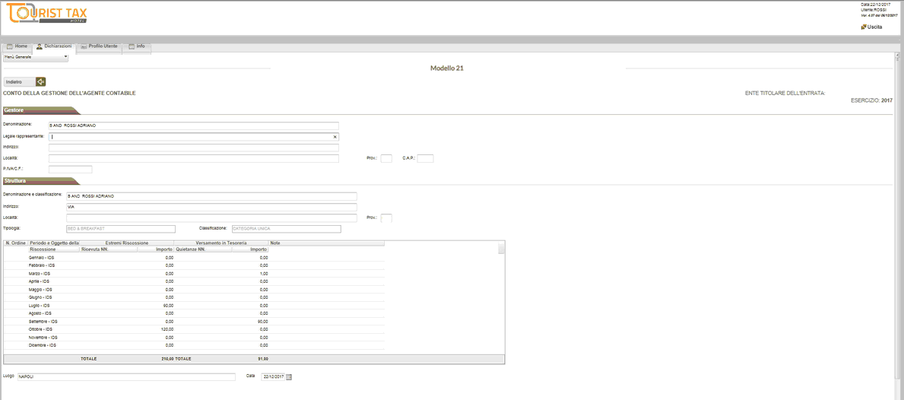Select the Dichiarazioni tab
Image resolution: width=904 pixels, height=400 pixels.
pyautogui.click(x=54, y=46)
